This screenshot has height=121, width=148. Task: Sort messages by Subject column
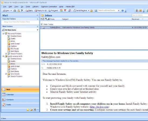pos(65,19)
